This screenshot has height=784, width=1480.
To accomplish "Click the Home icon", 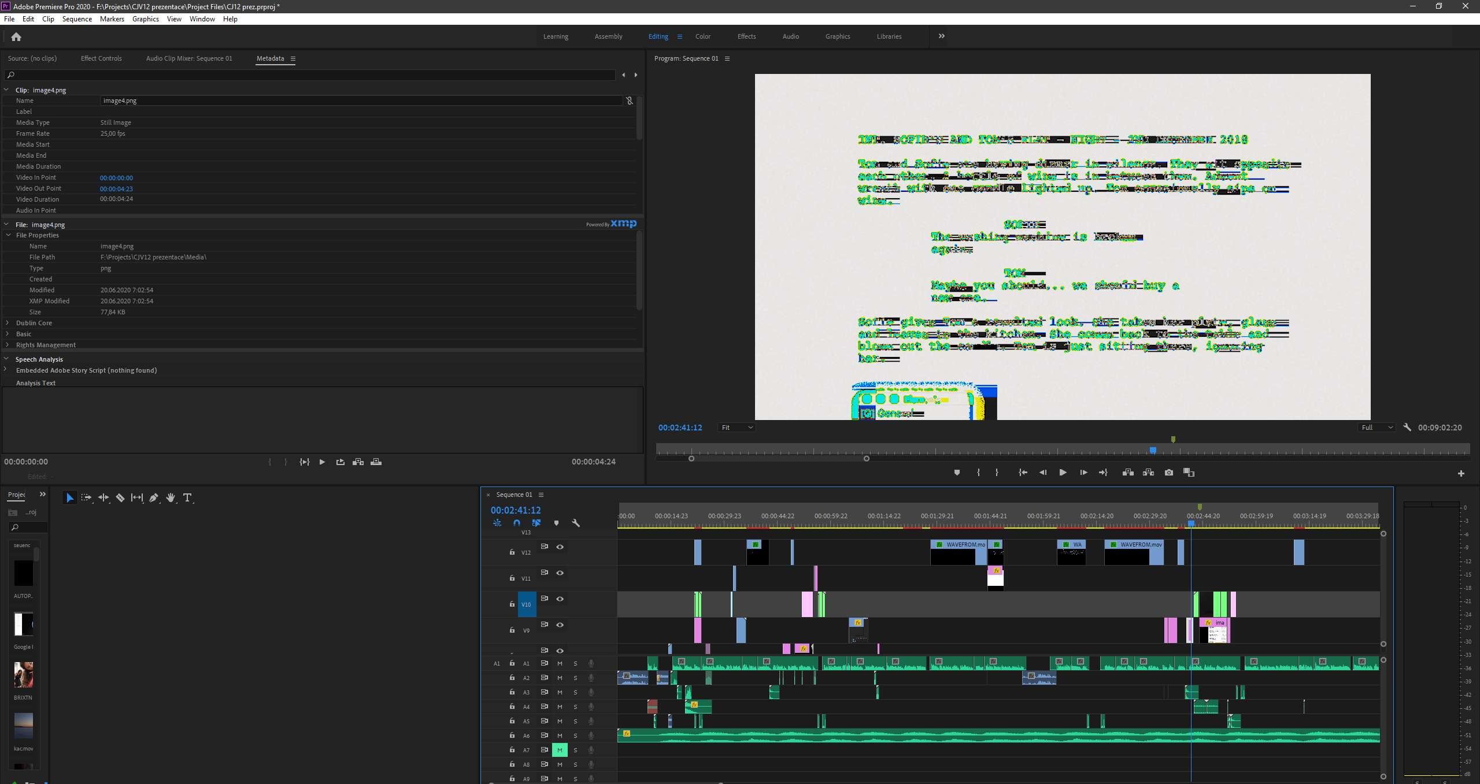I will click(16, 37).
